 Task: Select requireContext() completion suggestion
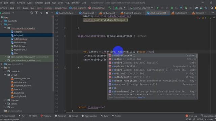point(152,55)
